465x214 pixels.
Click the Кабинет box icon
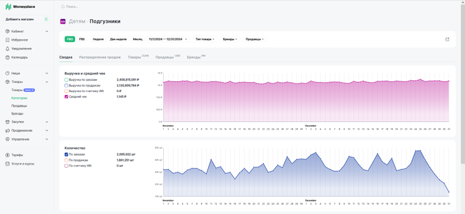point(7,31)
